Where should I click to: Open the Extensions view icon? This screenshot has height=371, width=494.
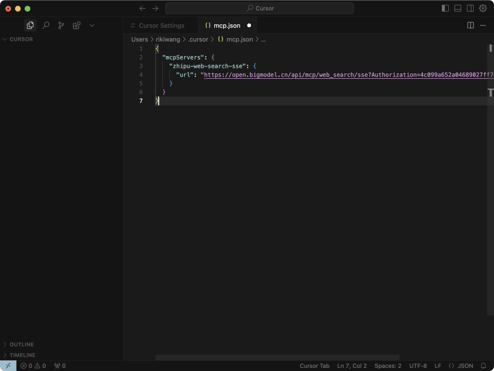click(76, 26)
